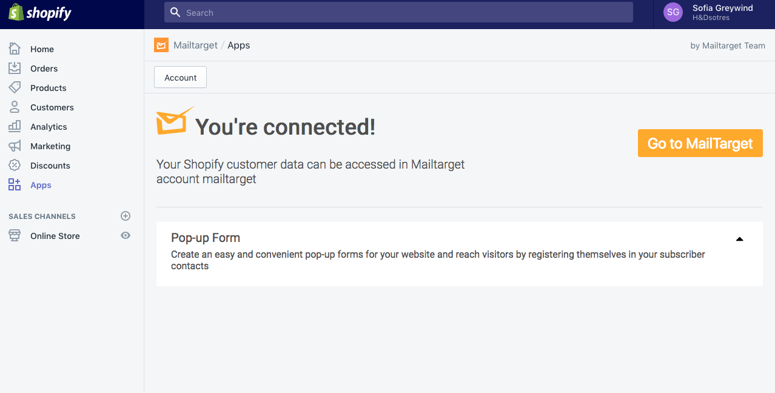Click the Pop-up Form title
The image size is (775, 393).
point(206,238)
